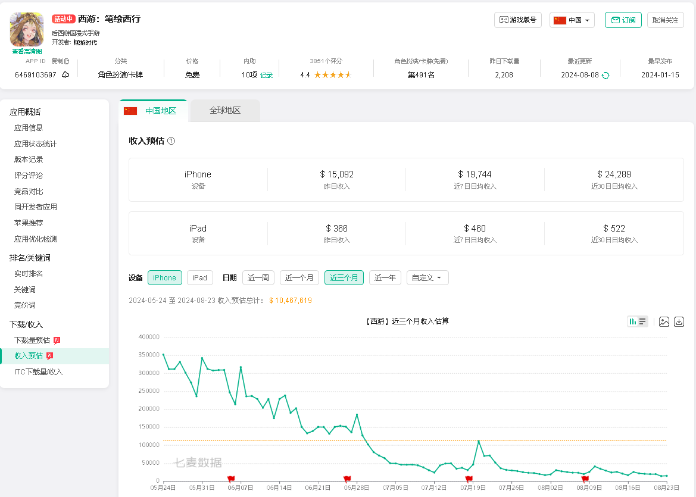Open 同开发者应用 in the sidebar
This screenshot has width=696, height=497.
click(x=36, y=207)
